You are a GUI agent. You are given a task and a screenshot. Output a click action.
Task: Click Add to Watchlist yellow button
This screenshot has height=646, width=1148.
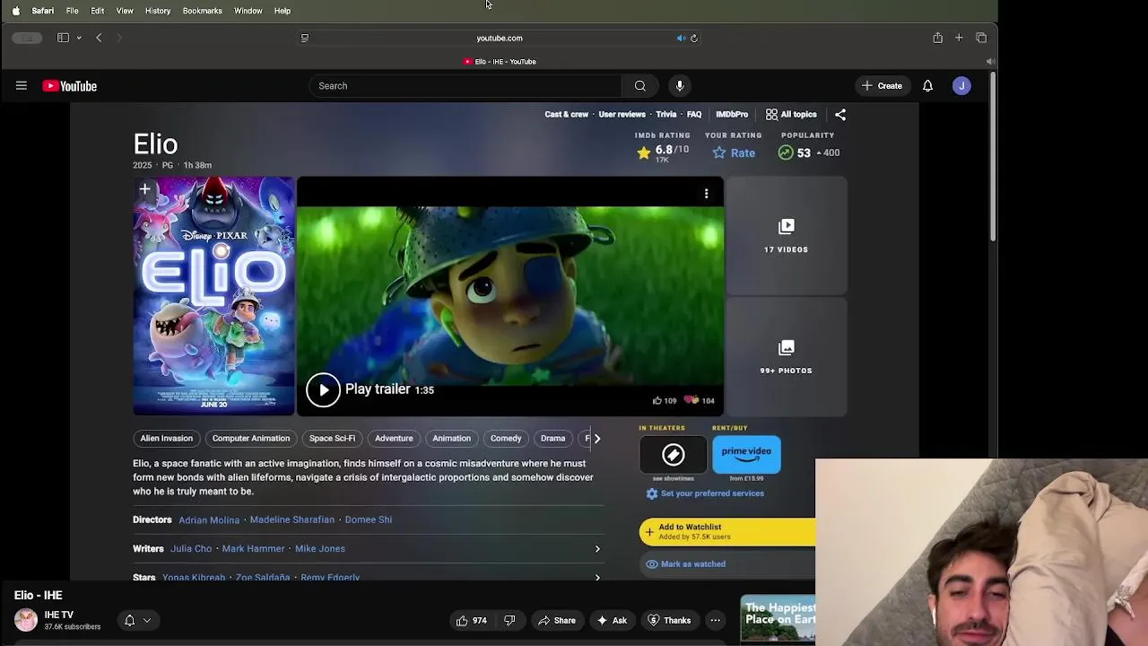pos(727,532)
